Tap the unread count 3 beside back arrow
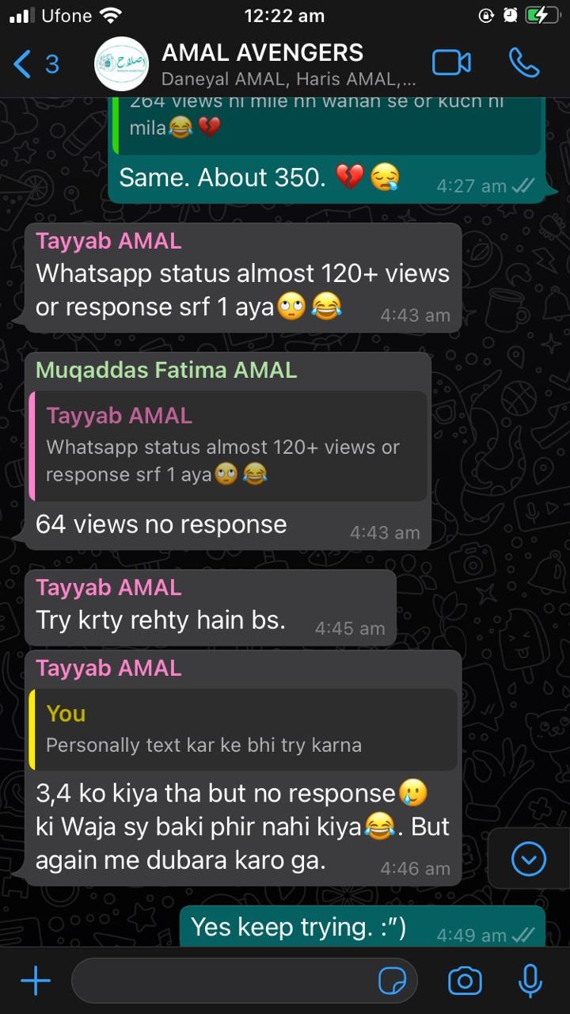The width and height of the screenshot is (570, 1014). [51, 63]
